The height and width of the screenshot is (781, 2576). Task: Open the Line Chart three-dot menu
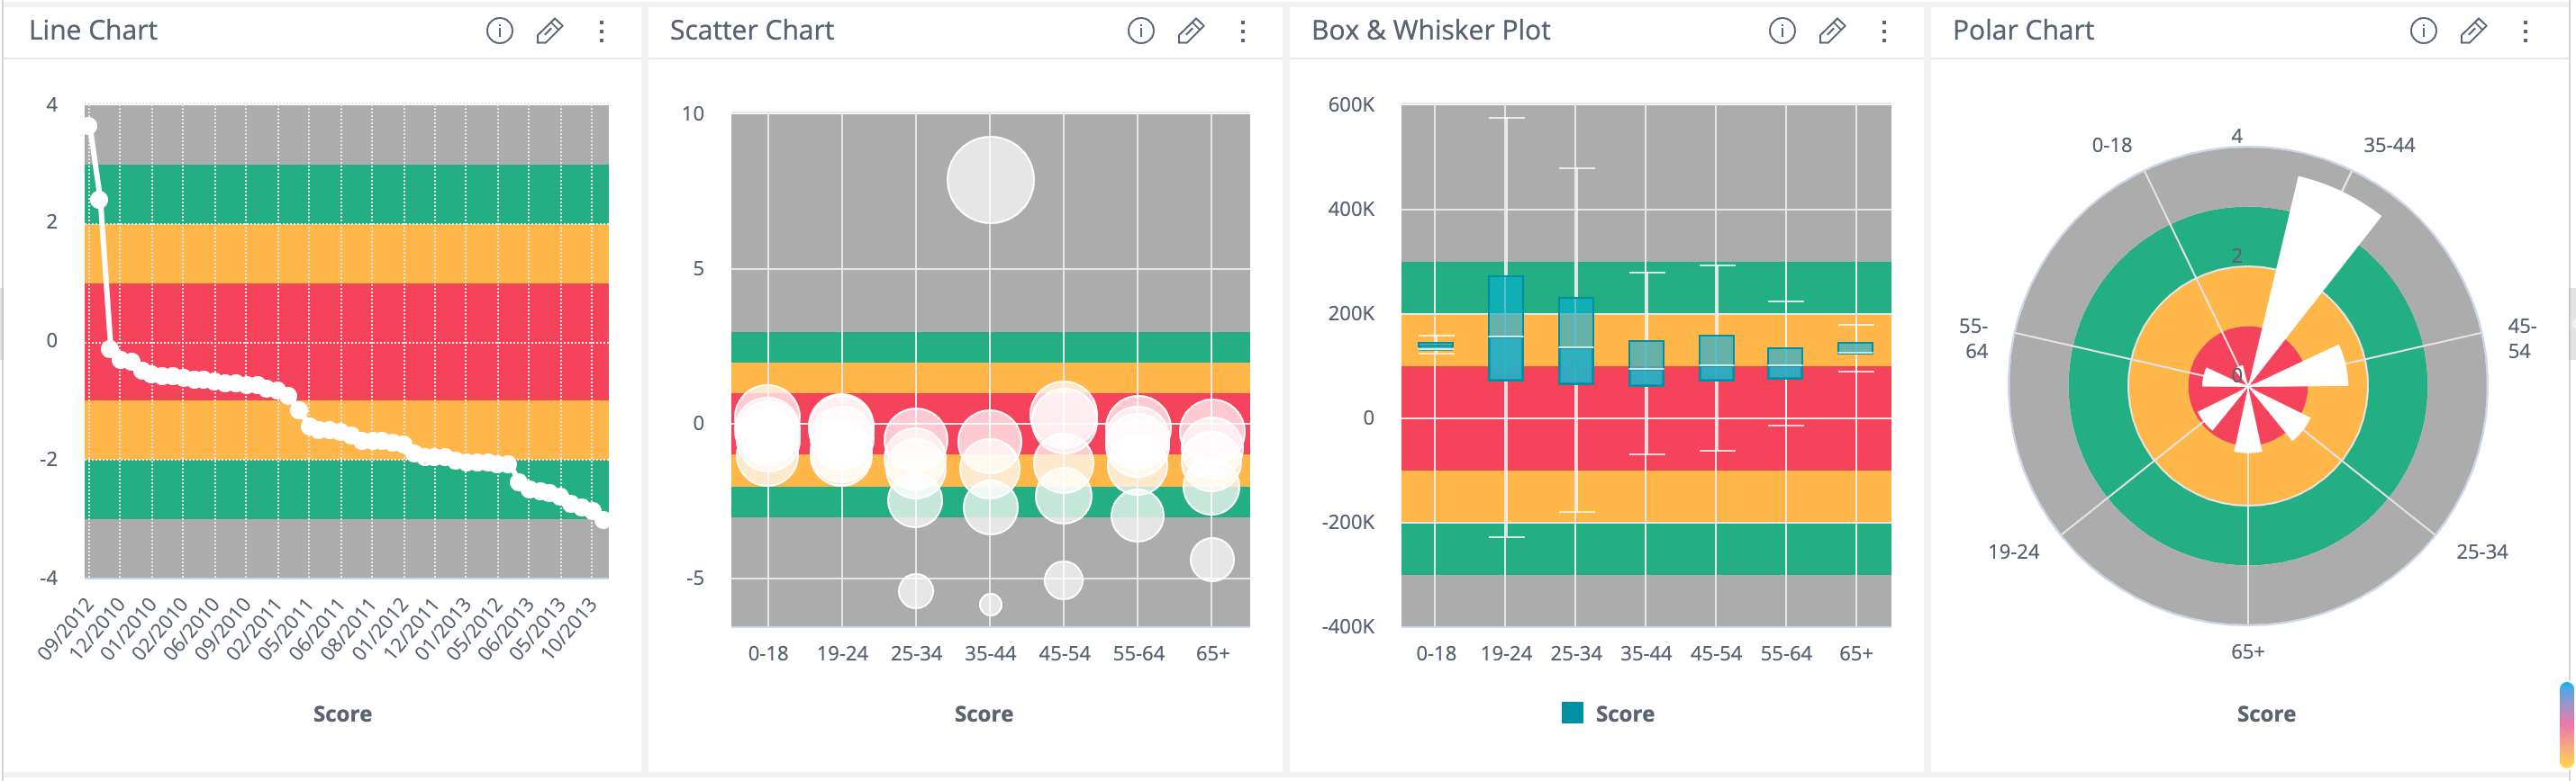pyautogui.click(x=601, y=31)
